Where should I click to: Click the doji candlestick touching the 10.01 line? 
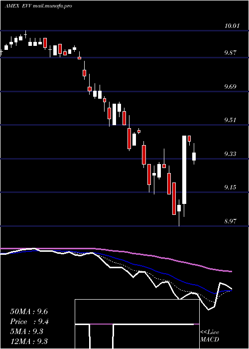[25, 34]
